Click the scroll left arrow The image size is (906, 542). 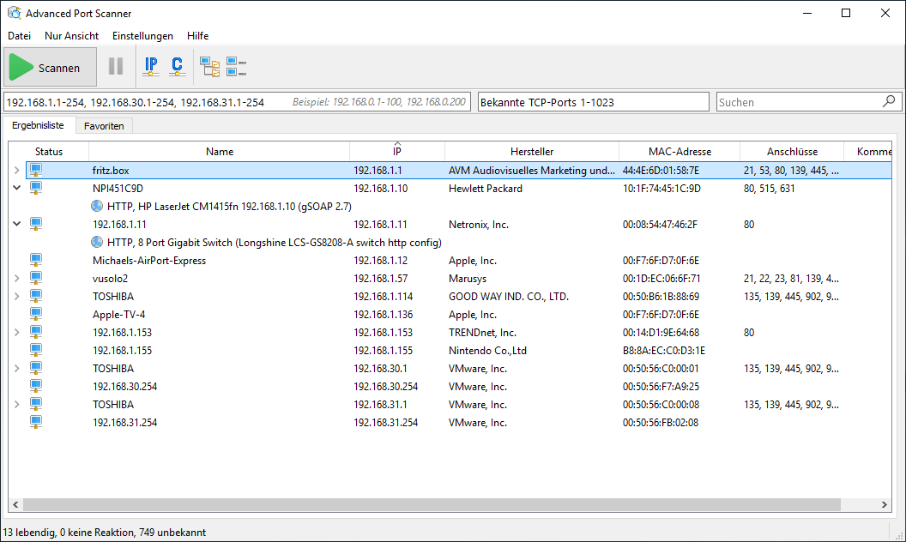point(15,504)
